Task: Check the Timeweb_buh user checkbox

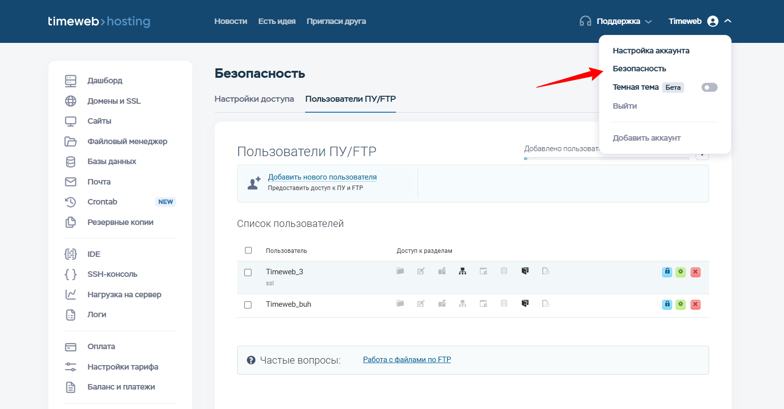Action: point(248,305)
